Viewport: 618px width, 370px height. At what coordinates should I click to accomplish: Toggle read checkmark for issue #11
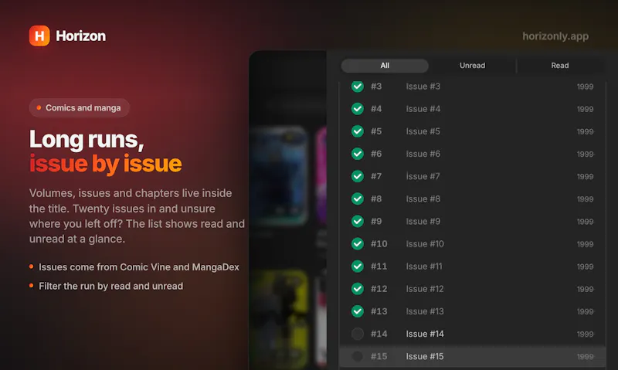click(358, 266)
